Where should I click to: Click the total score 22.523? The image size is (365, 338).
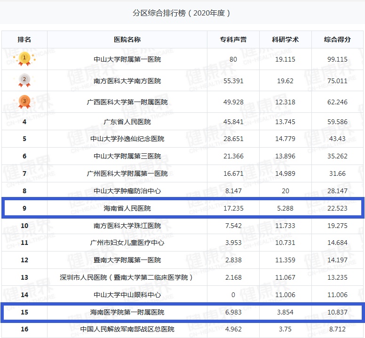tap(338, 208)
